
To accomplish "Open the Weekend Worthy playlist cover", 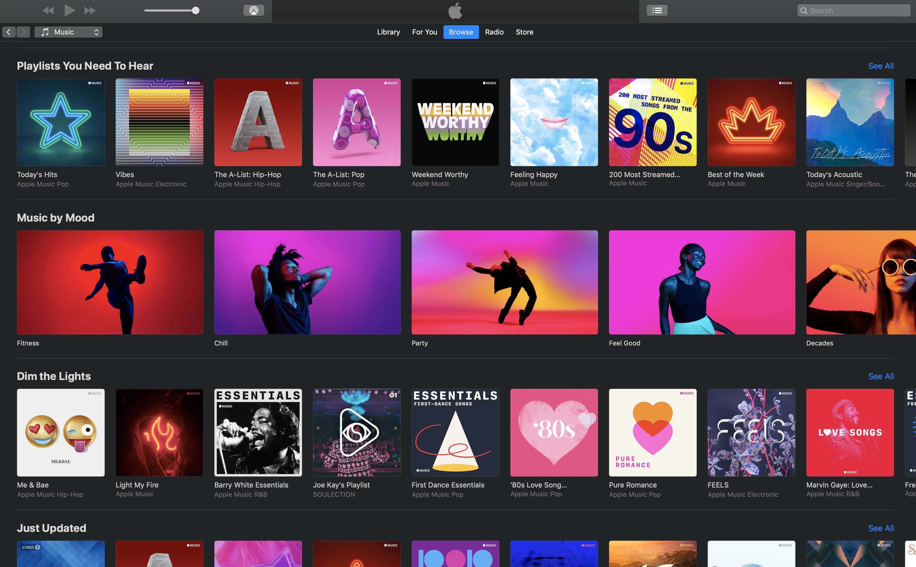I will (x=455, y=122).
